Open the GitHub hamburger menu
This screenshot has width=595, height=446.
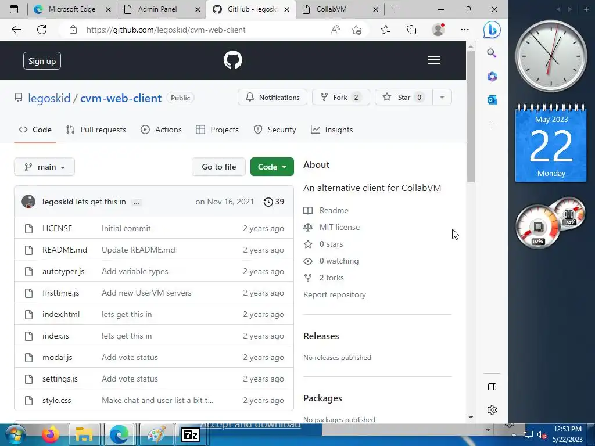pyautogui.click(x=433, y=60)
